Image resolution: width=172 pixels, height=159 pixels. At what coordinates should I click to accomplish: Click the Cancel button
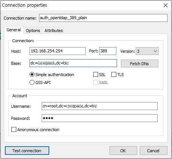(153, 151)
